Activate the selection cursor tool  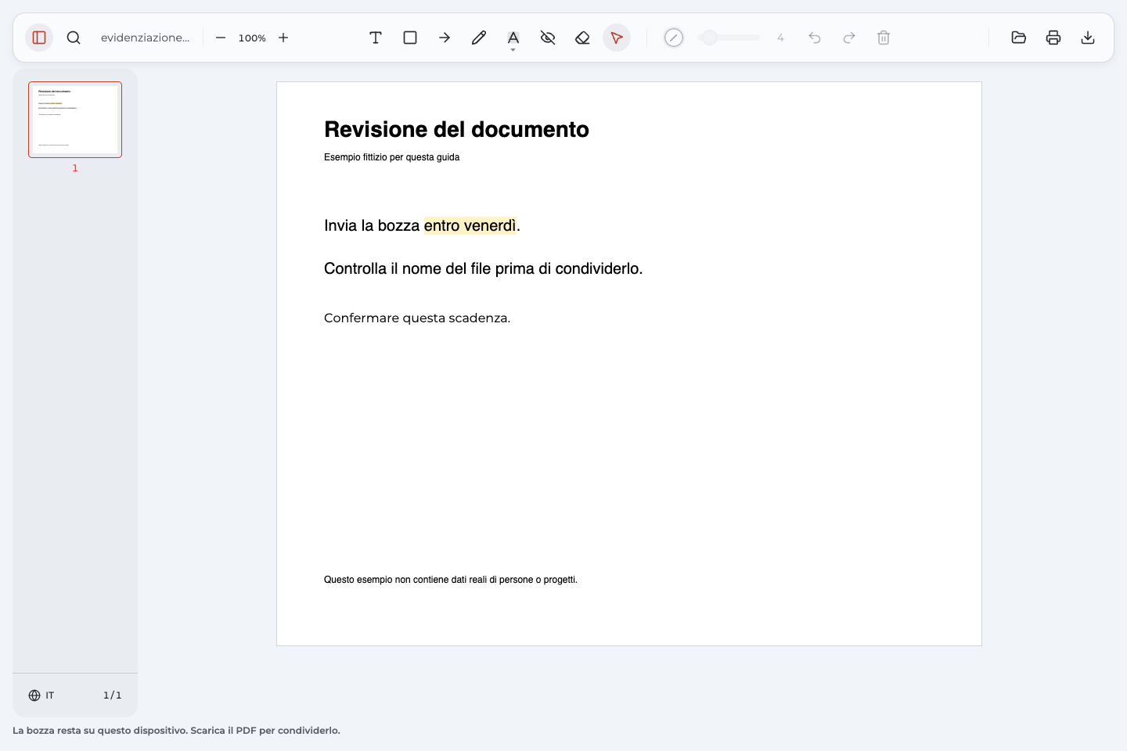pyautogui.click(x=617, y=38)
